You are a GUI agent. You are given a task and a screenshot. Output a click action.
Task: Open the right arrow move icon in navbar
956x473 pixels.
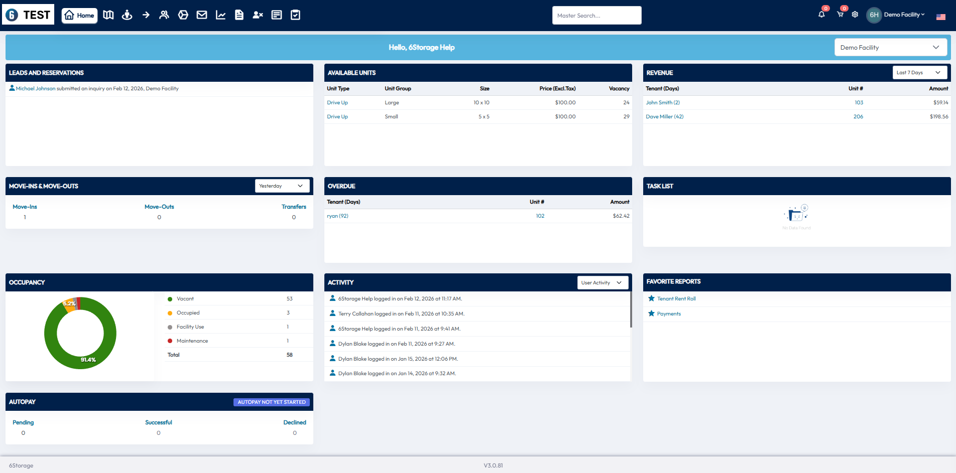pos(146,15)
